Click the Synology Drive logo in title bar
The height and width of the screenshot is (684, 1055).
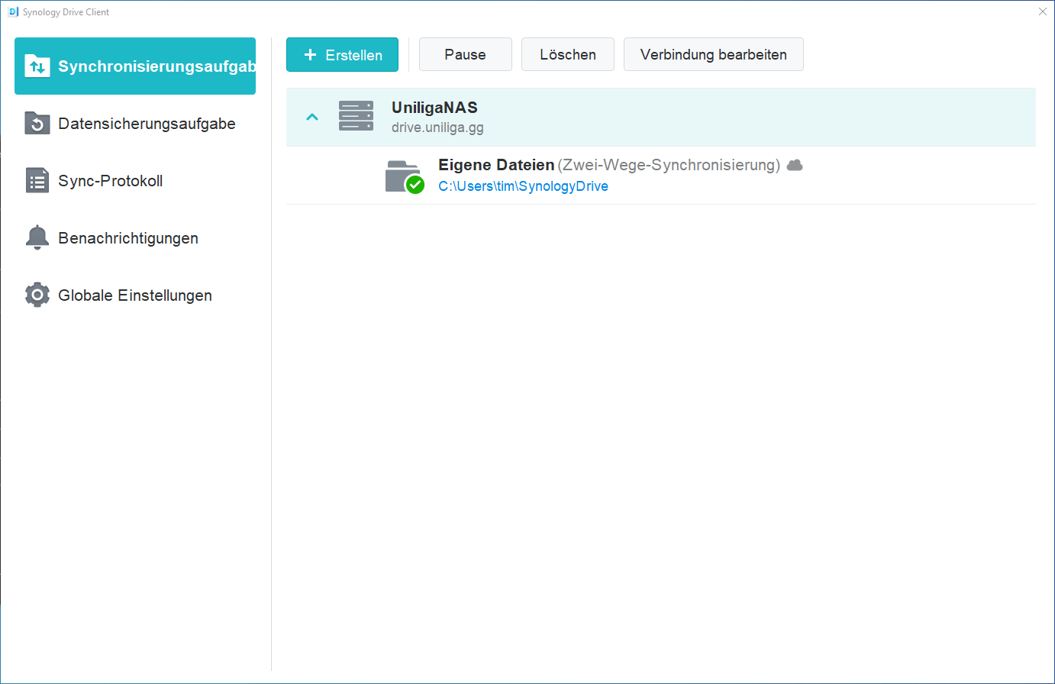tap(13, 11)
